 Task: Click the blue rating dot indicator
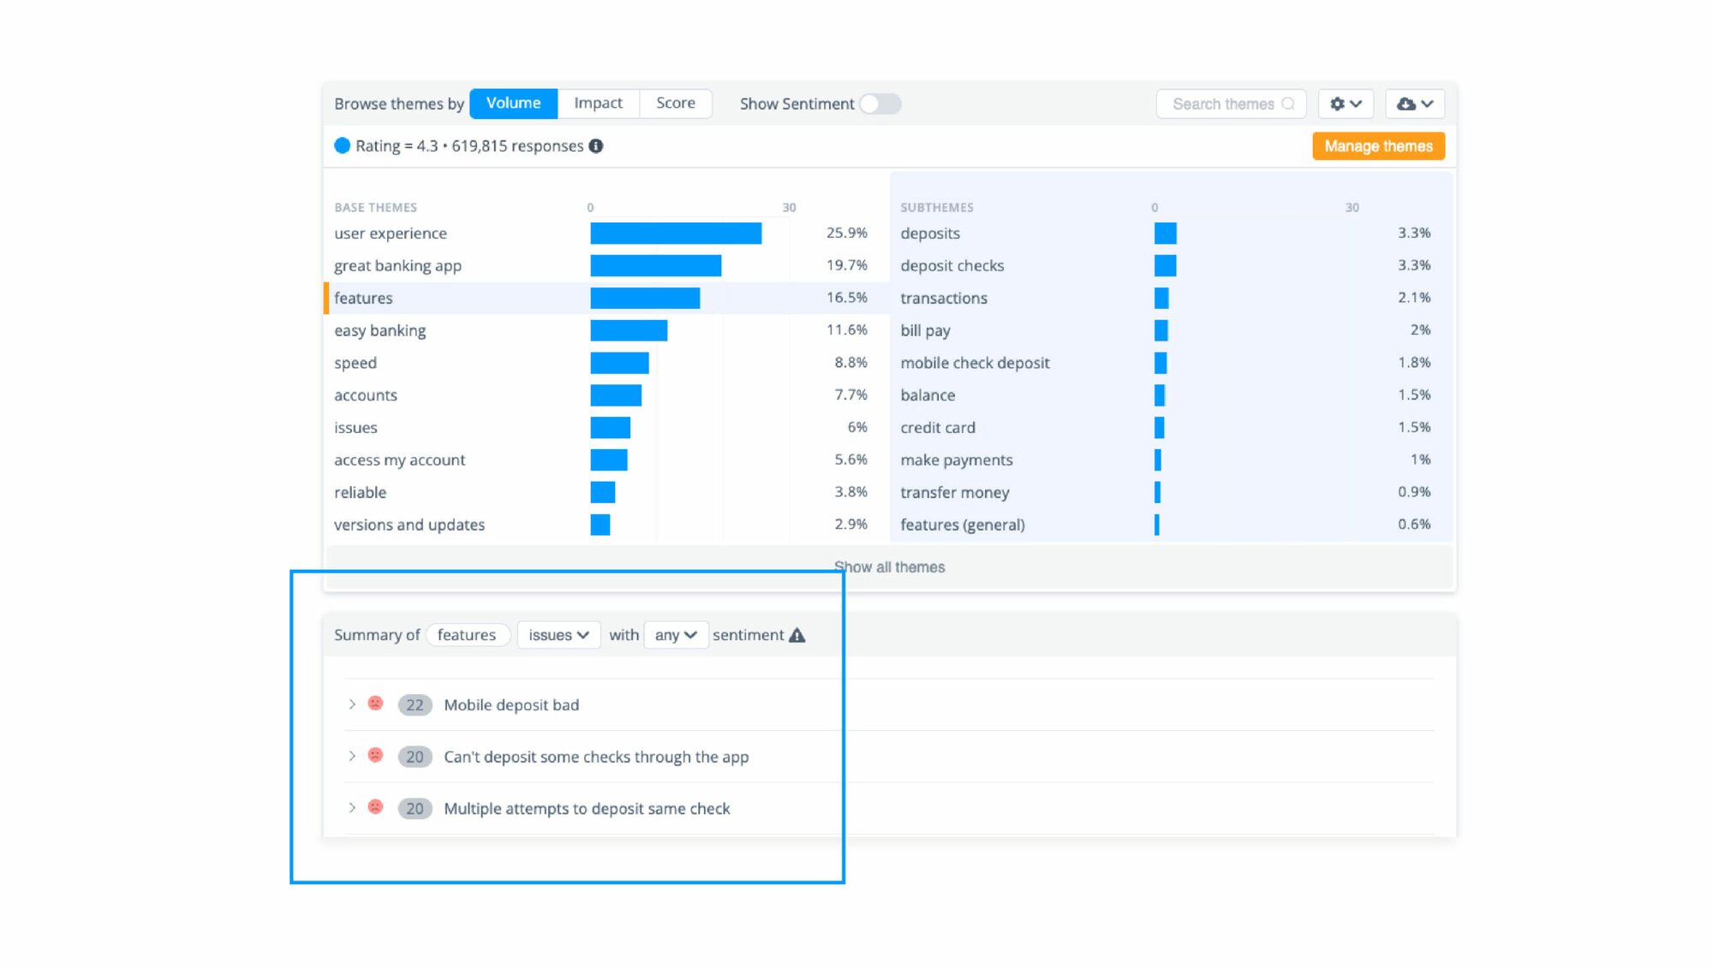[x=343, y=145]
